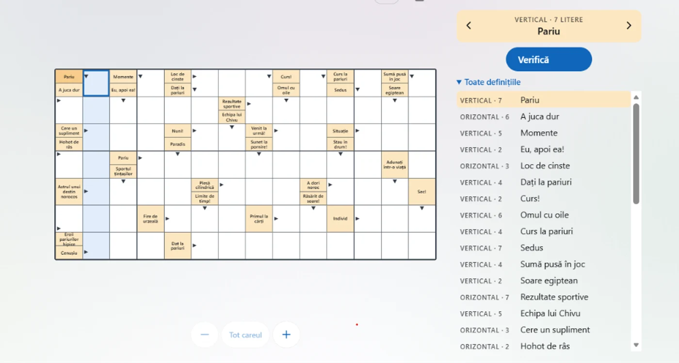
Task: Go to next clue with right chevron
Action: pos(629,26)
